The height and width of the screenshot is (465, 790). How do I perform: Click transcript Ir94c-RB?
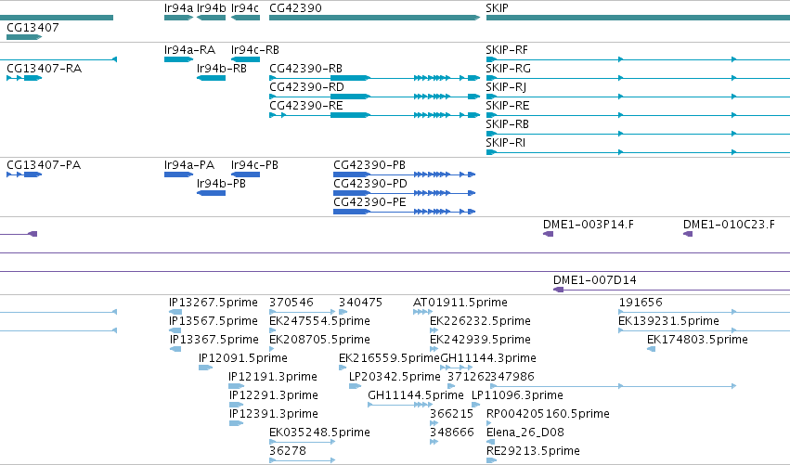[x=245, y=59]
